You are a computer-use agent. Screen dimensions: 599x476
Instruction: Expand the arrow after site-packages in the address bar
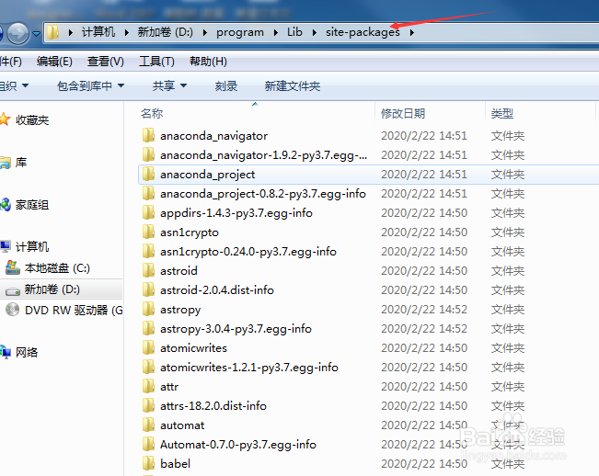[x=412, y=32]
